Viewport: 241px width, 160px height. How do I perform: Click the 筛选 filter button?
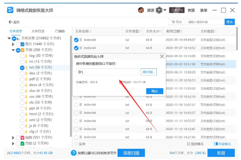177,22
